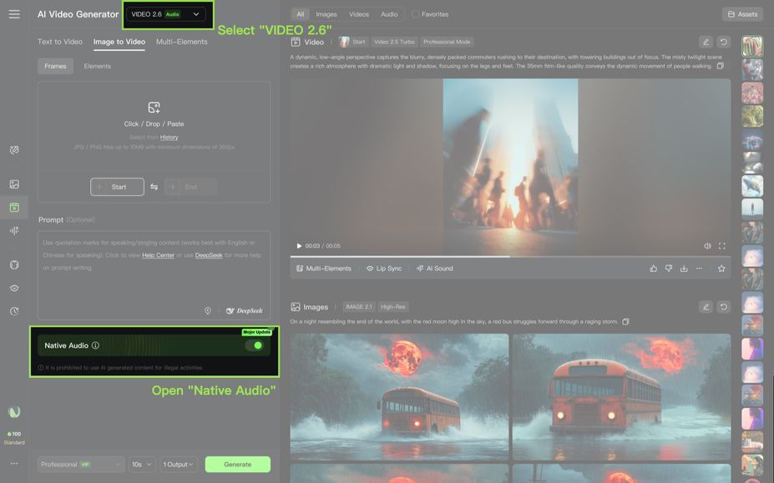The image size is (774, 483).
Task: Expand the 10s duration dropdown
Action: [140, 465]
